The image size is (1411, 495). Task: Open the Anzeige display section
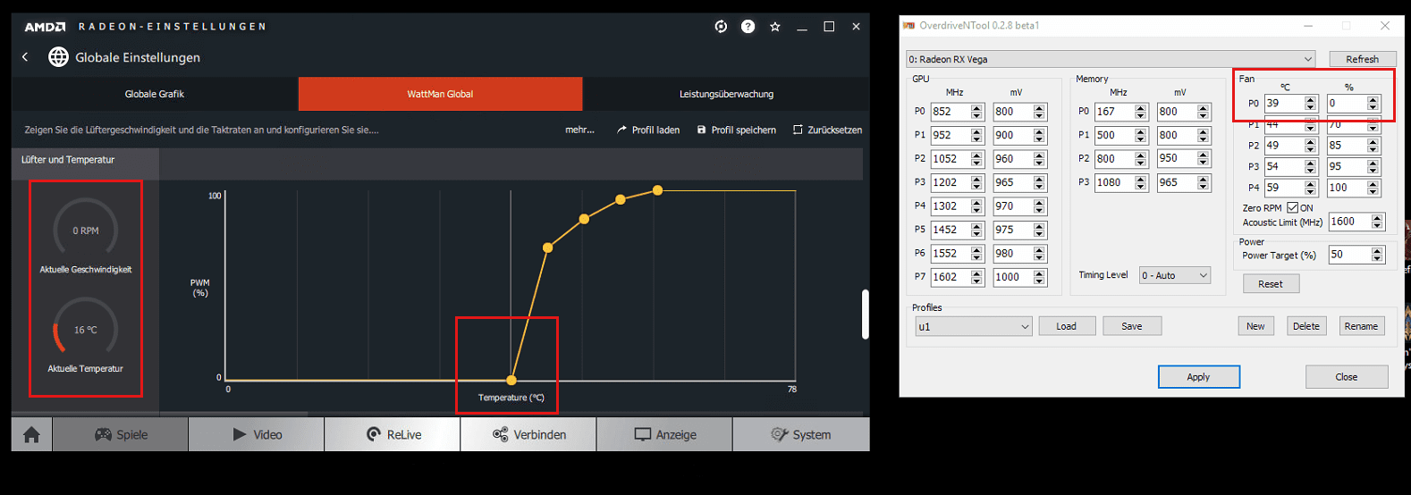664,434
